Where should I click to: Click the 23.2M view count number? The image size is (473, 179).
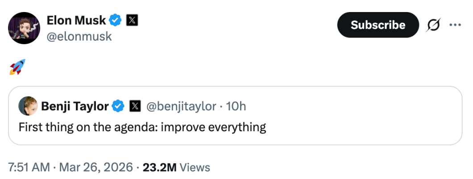160,167
